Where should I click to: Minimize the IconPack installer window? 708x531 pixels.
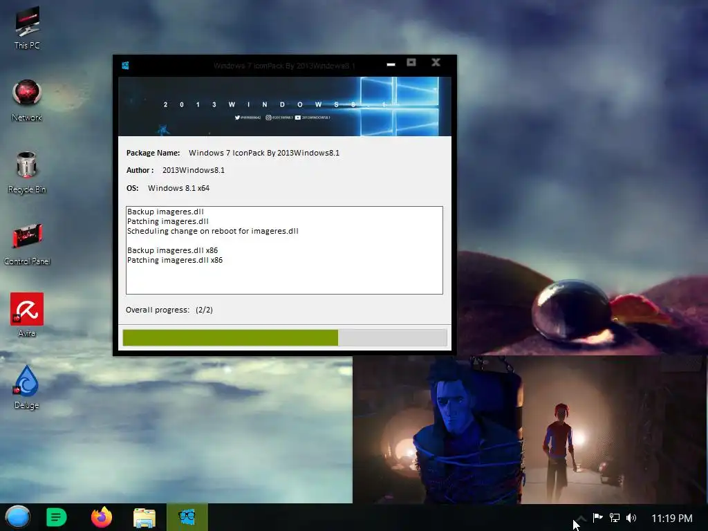[x=391, y=64]
